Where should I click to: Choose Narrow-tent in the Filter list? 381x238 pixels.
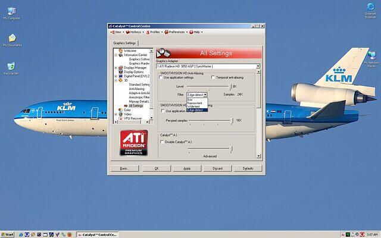click(197, 103)
